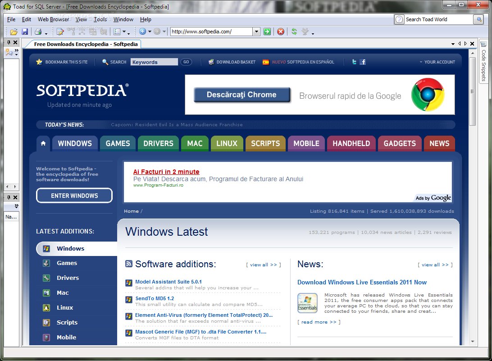Close the upper left docked panel
492x361 pixels.
point(15,42)
